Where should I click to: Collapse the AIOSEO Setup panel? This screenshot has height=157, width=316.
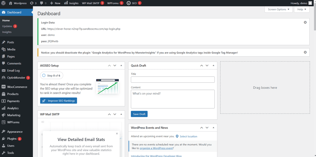tap(121, 65)
